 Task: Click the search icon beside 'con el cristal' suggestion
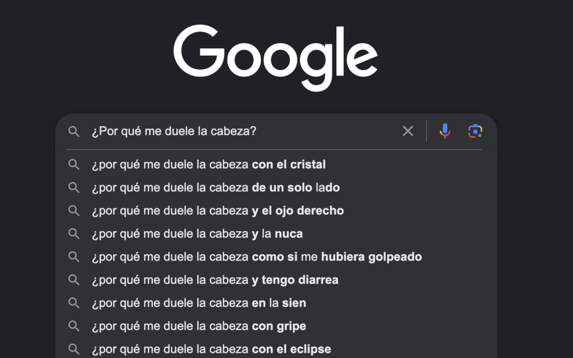(x=74, y=164)
